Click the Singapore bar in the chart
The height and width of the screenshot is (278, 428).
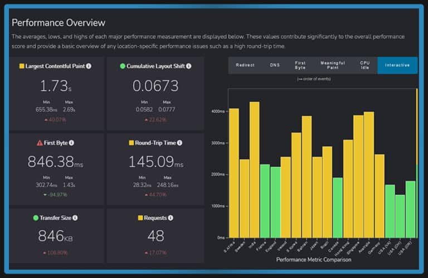[x=359, y=176]
